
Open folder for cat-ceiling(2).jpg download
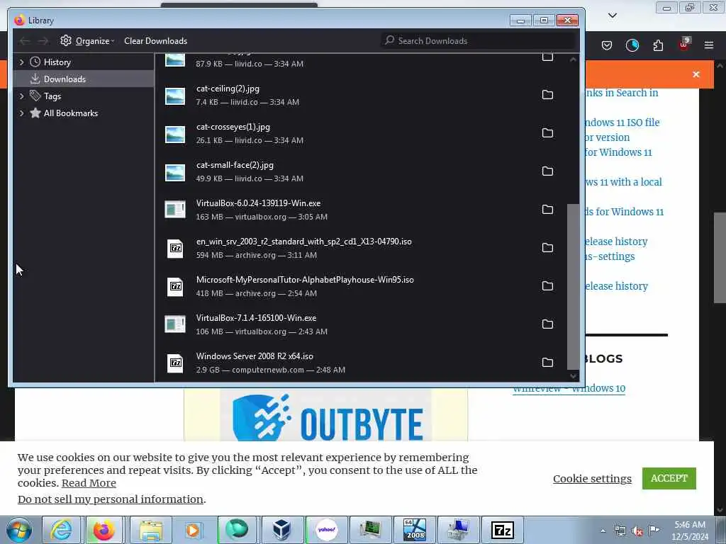[x=547, y=95]
